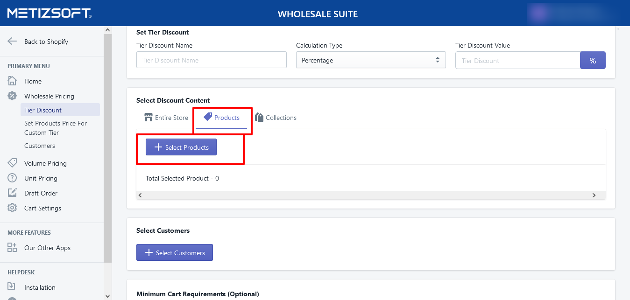Click the Draft Order edit icon
Viewport: 630px width, 300px height.
pos(12,193)
